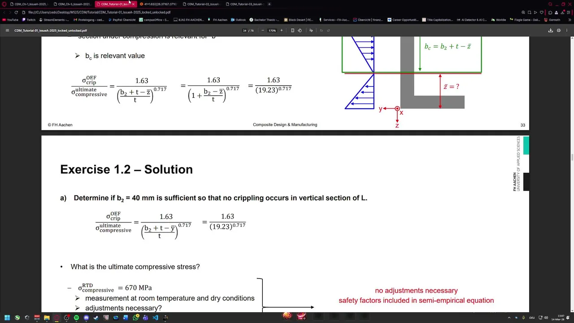
Task: Open the YouTube bookmark
Action: [10, 20]
